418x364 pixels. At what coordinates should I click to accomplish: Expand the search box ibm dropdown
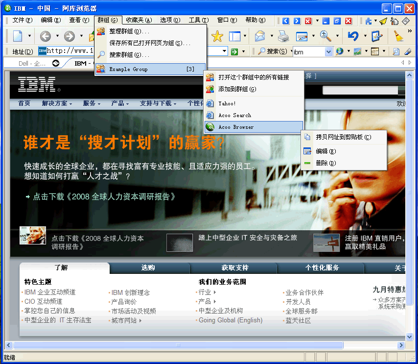(328, 51)
